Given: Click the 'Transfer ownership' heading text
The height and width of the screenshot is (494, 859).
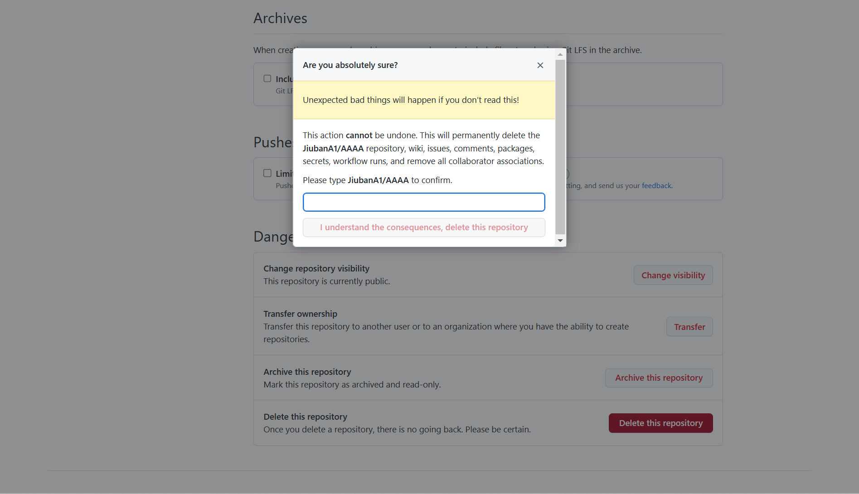Looking at the screenshot, I should [301, 314].
